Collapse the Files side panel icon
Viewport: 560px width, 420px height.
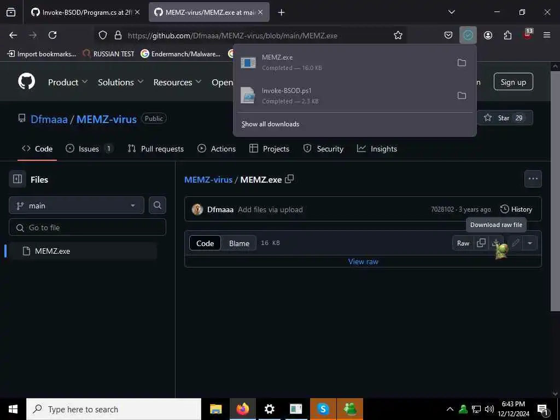tap(17, 179)
